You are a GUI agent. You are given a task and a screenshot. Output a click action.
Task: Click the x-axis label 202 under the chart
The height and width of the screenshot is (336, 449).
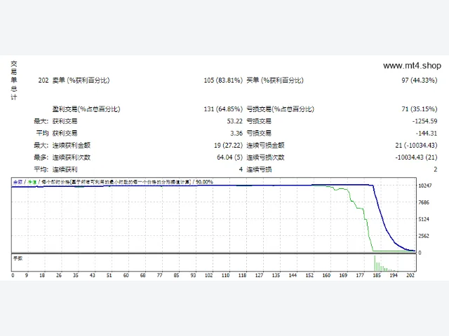click(x=410, y=275)
